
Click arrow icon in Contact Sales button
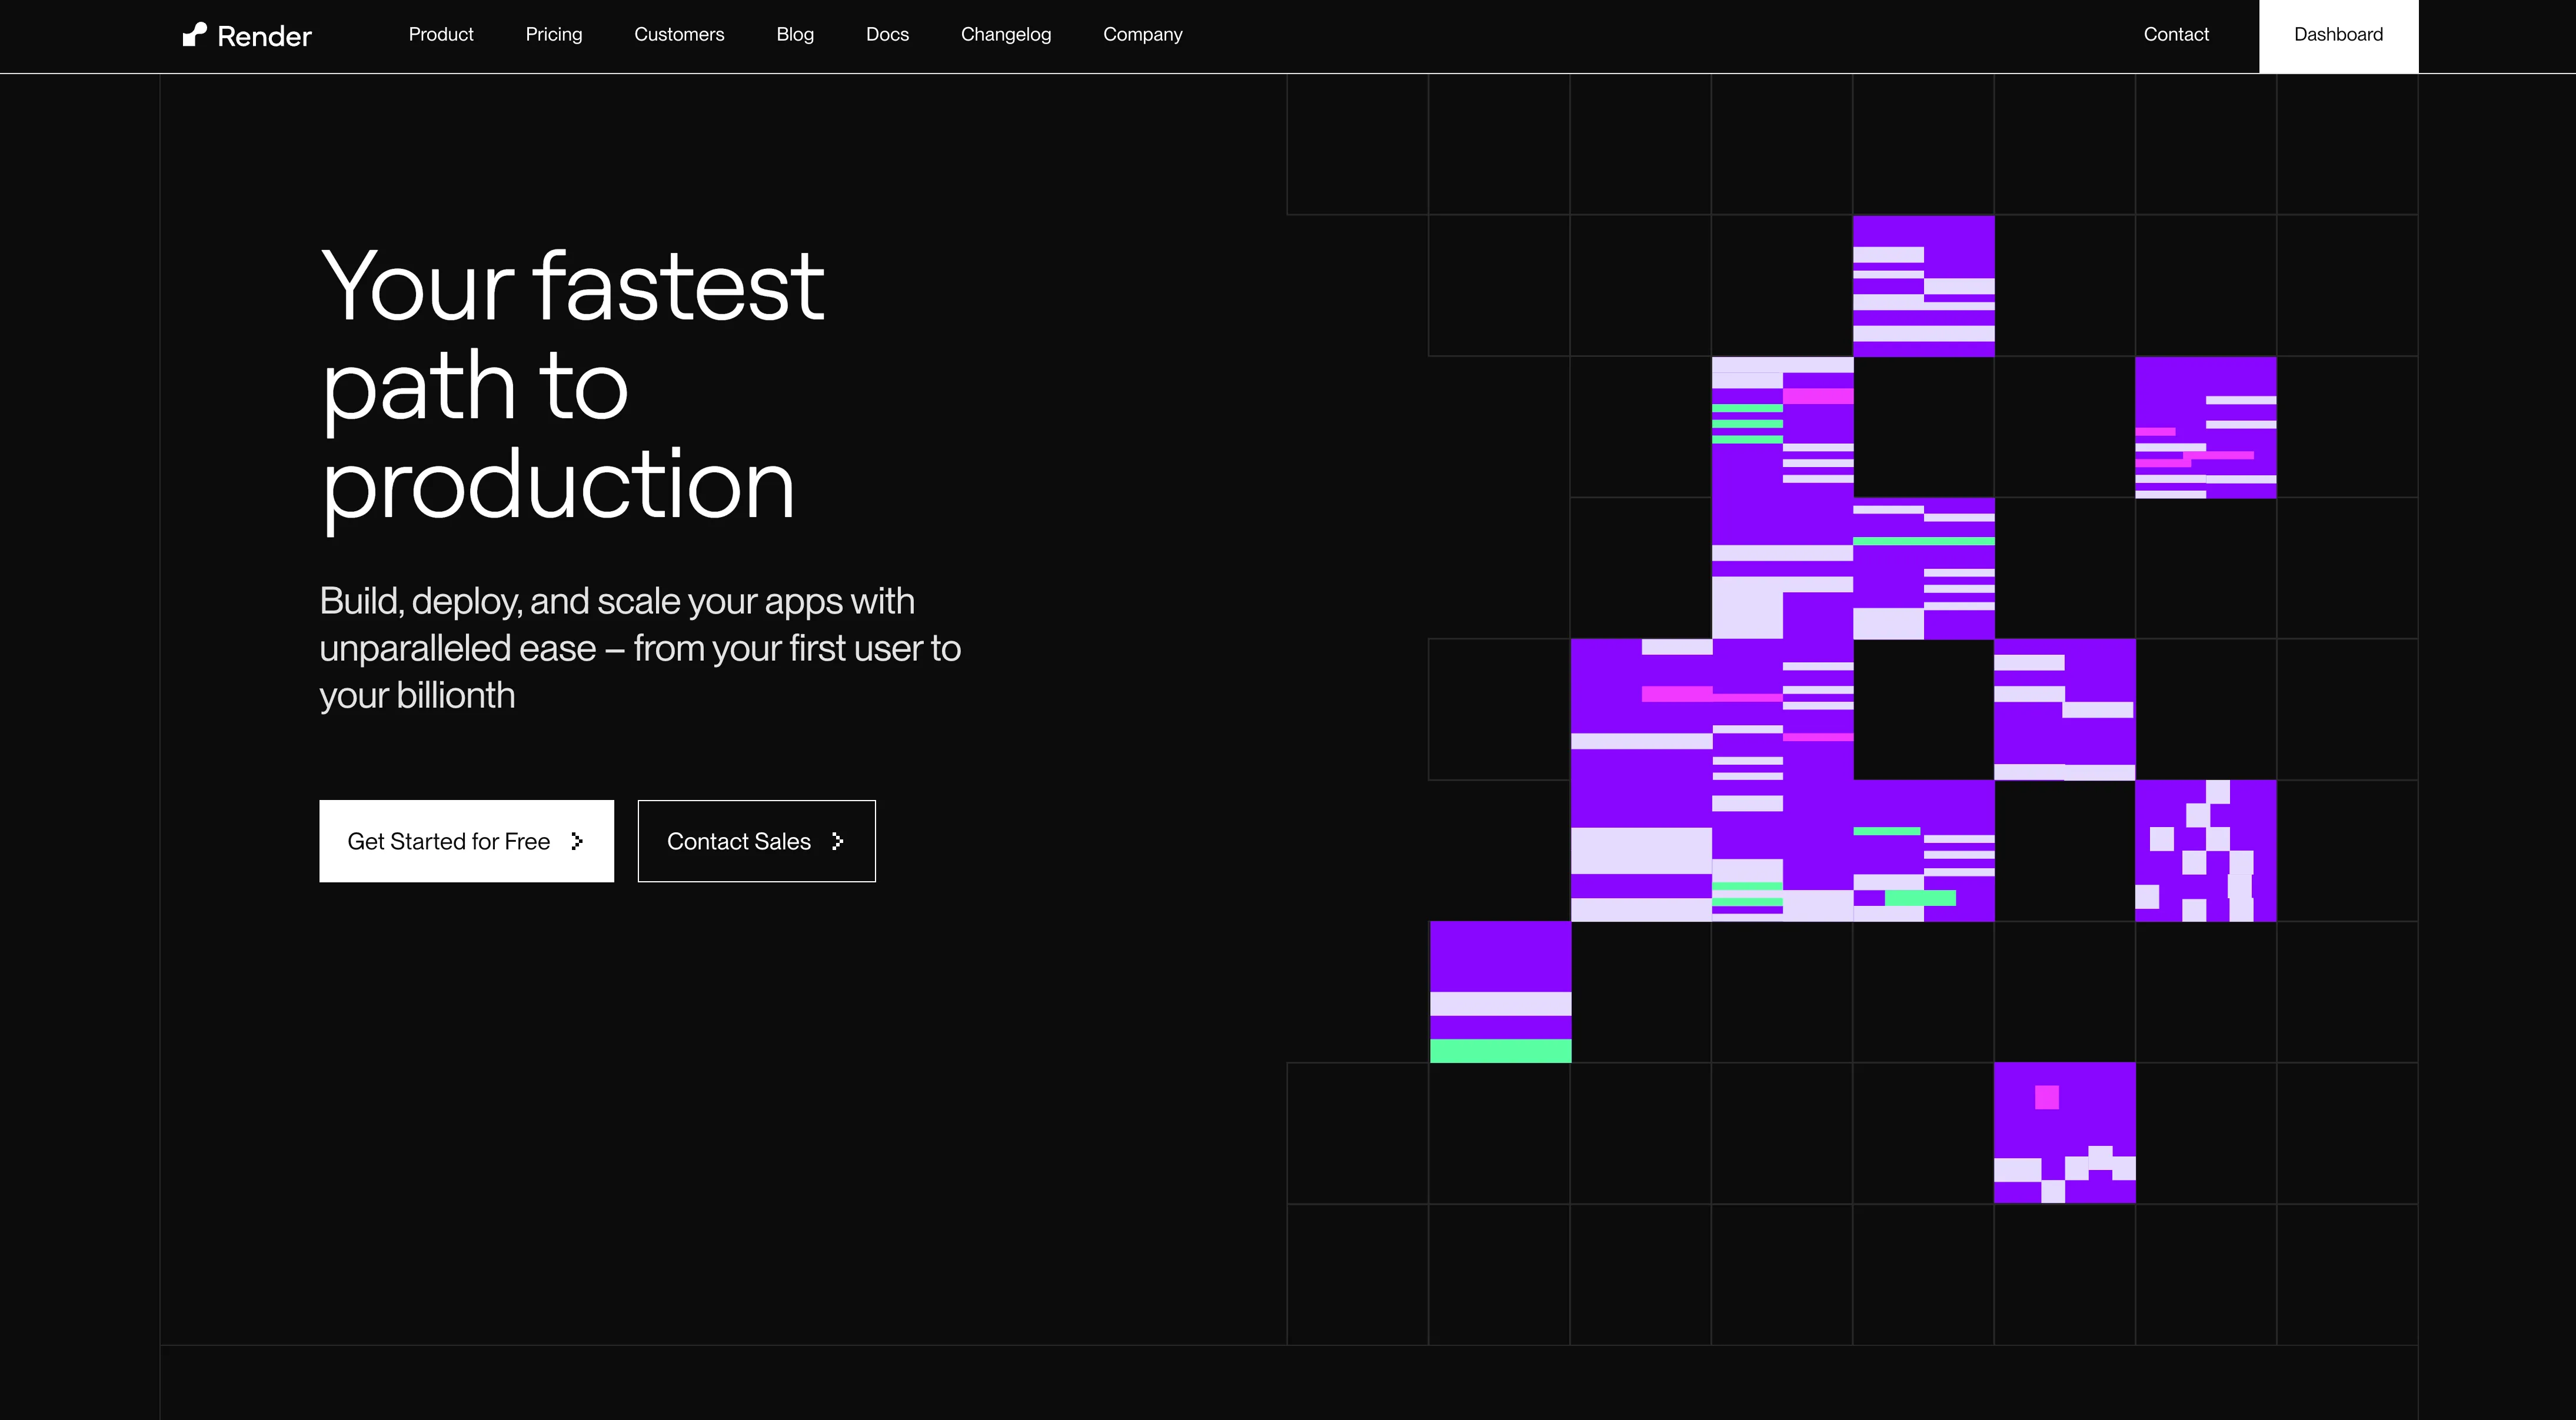pos(838,841)
